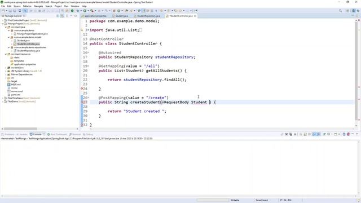Switch to StudentRepository.java editor tab

click(x=147, y=16)
